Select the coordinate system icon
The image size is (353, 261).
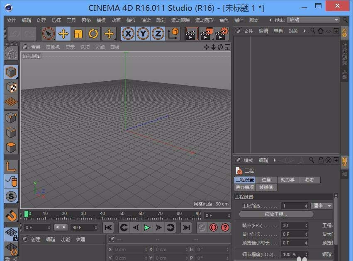tap(174, 34)
